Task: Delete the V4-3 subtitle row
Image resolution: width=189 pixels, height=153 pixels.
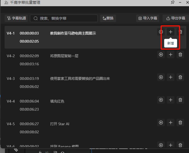Action: click(x=180, y=77)
